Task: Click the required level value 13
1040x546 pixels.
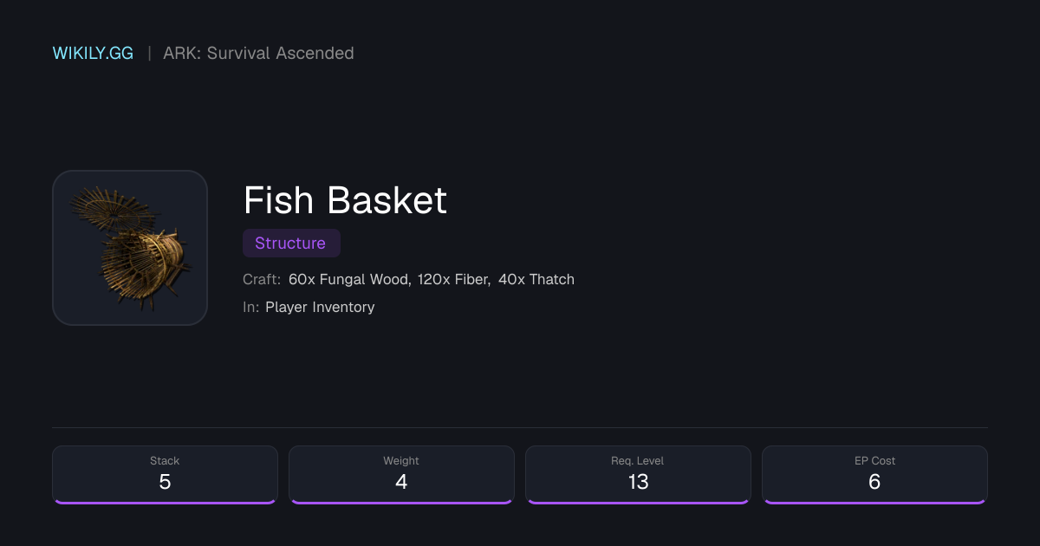Action: 638,482
